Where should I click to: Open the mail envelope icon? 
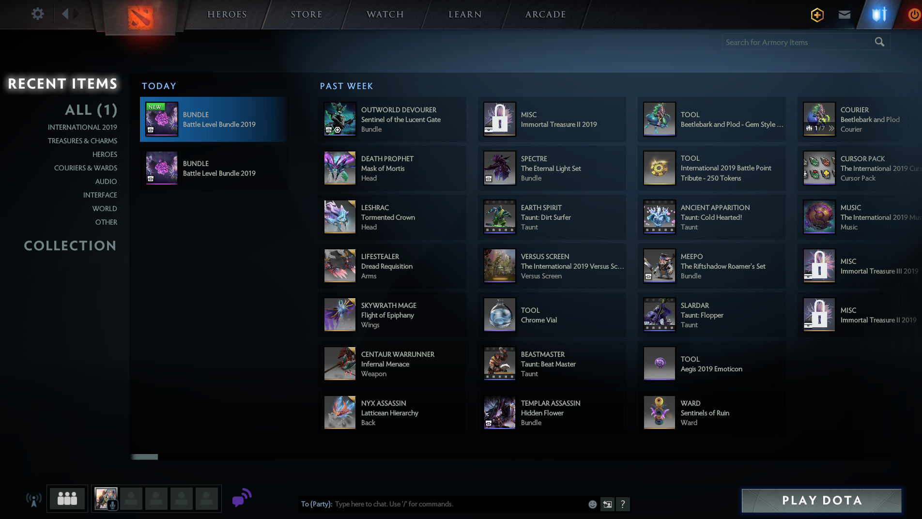tap(845, 15)
